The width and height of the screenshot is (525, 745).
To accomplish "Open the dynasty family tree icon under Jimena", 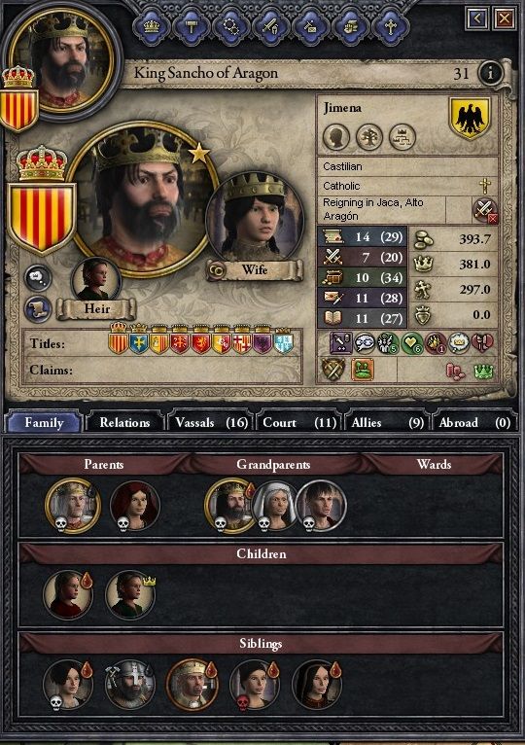I will click(x=369, y=137).
